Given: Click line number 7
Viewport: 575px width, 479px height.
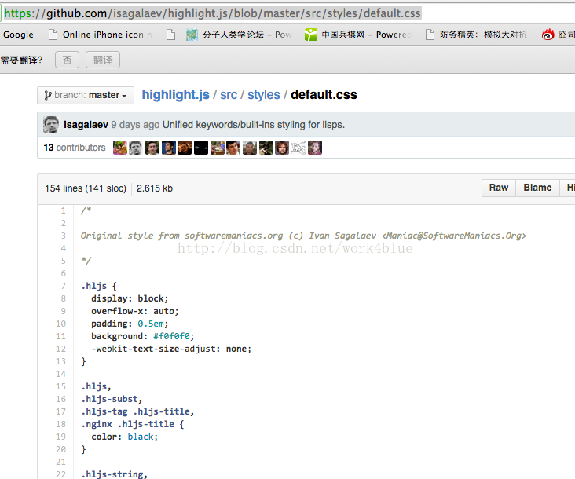Looking at the screenshot, I should tap(63, 286).
